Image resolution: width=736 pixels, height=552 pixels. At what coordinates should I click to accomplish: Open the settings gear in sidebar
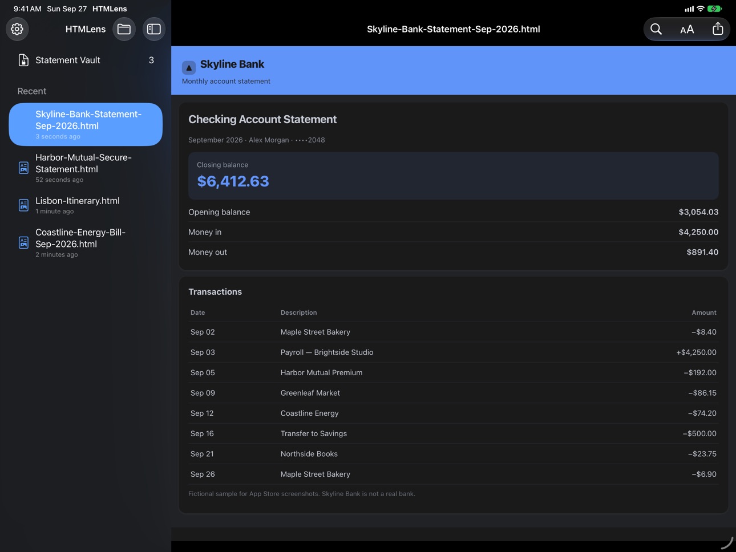click(x=17, y=29)
